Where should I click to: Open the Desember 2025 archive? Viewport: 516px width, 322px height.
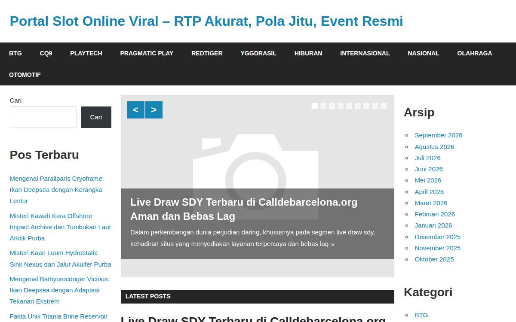point(438,237)
